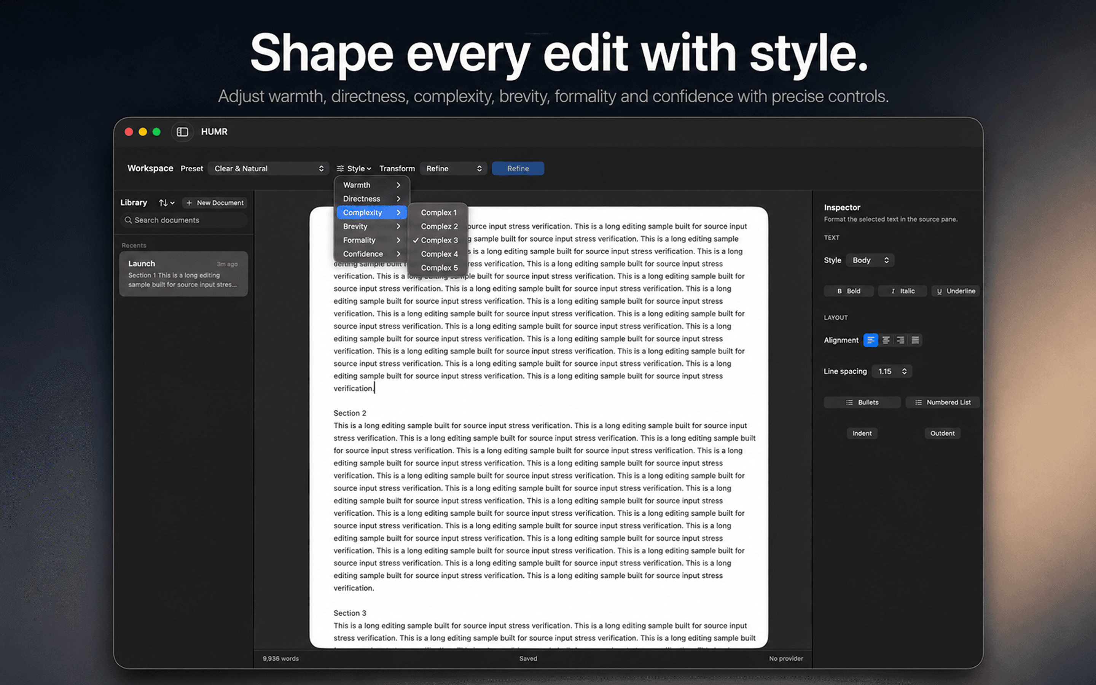This screenshot has width=1096, height=685.
Task: Choose Complex 4 level
Action: click(438, 254)
